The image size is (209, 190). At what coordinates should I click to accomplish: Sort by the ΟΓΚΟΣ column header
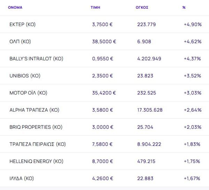click(142, 7)
